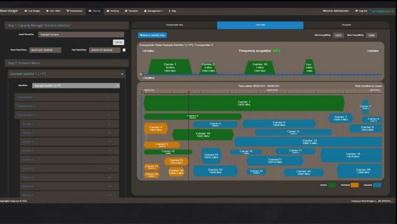Toggle checkbox next to End Date/Time

point(124,50)
